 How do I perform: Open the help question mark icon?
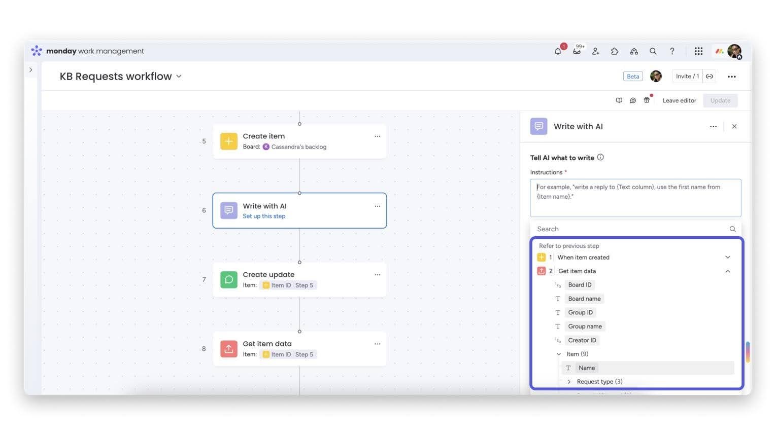[x=672, y=51]
